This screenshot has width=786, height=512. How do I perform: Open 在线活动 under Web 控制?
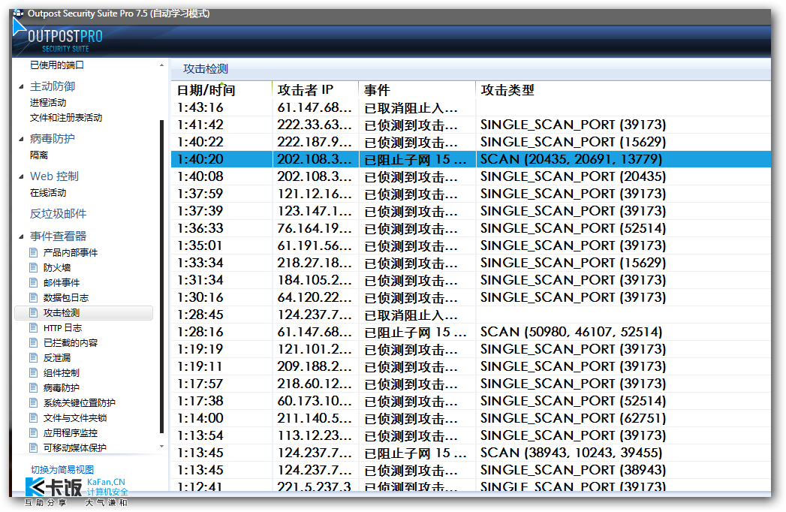pos(48,193)
